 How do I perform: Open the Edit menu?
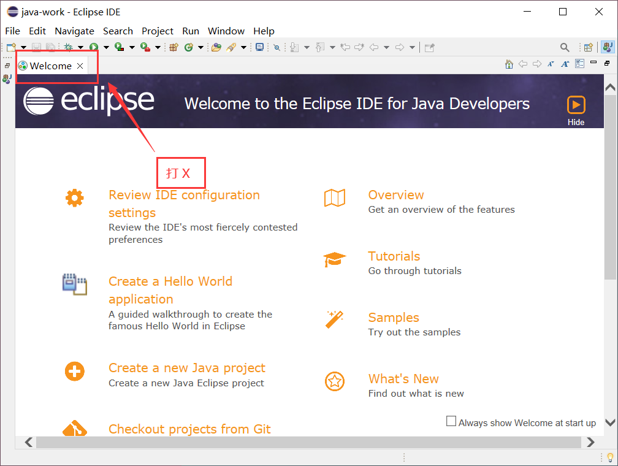click(37, 31)
